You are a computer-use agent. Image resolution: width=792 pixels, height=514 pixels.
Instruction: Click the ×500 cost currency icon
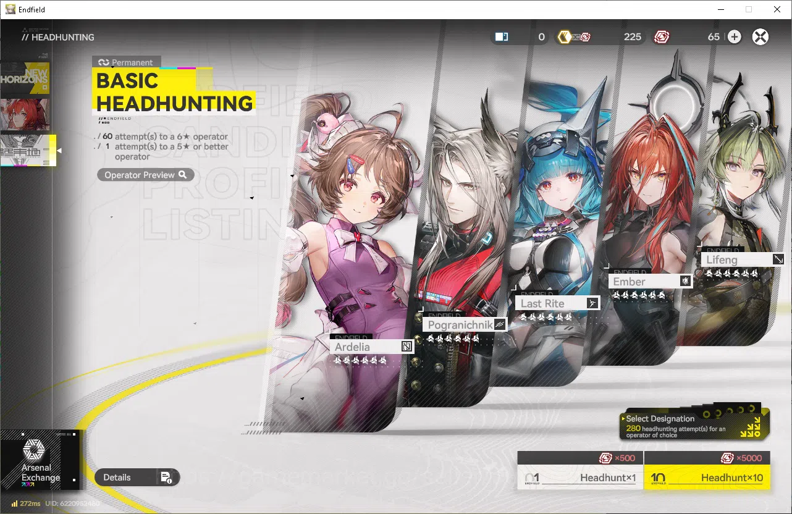(606, 458)
